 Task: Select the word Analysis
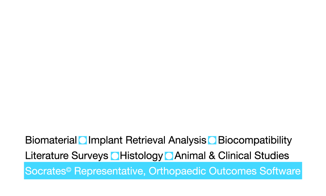187,141
